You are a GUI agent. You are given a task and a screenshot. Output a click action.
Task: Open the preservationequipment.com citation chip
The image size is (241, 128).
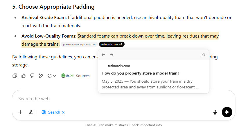point(79,44)
